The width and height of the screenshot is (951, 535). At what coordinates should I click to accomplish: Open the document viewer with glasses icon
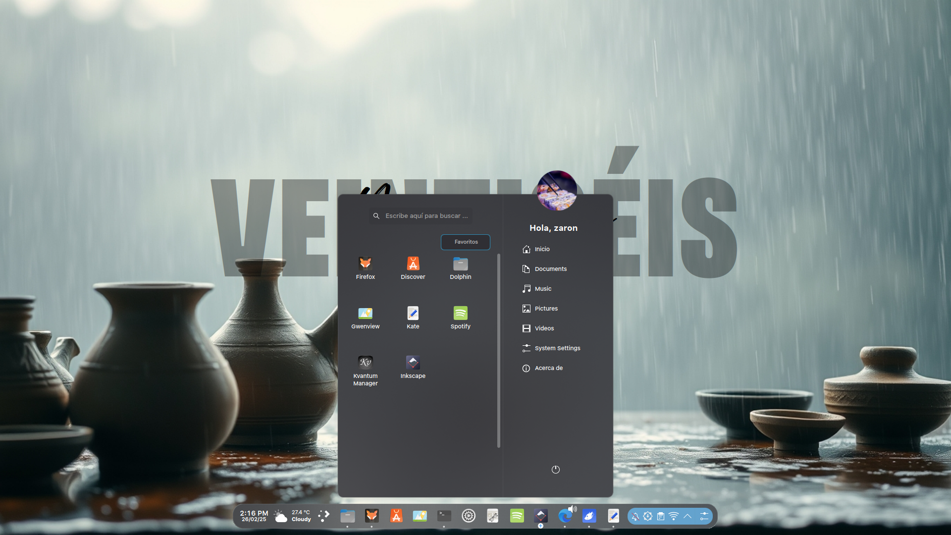493,516
